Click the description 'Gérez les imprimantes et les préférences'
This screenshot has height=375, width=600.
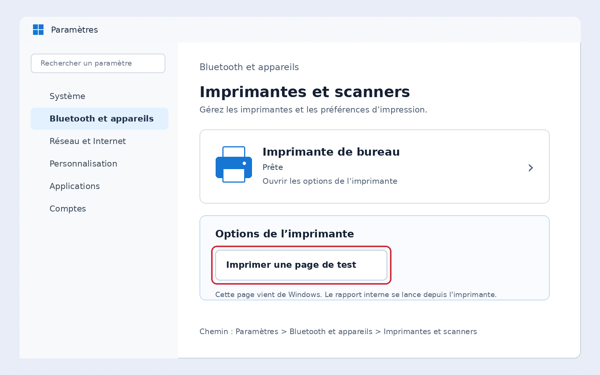tap(313, 110)
